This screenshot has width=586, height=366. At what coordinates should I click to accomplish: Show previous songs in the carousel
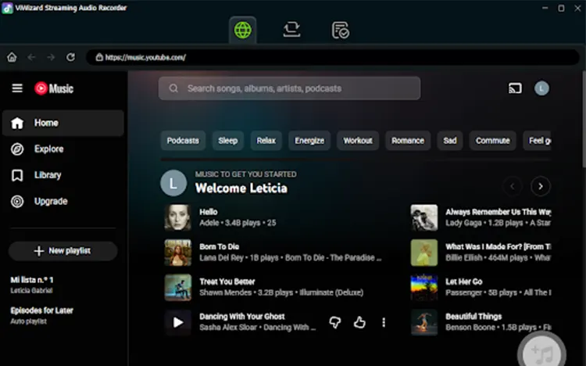point(513,186)
